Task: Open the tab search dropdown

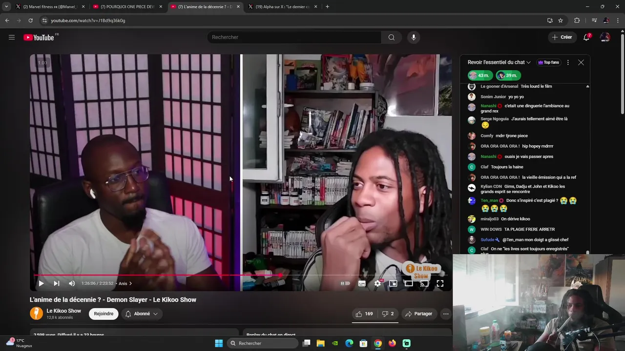Action: [x=6, y=7]
